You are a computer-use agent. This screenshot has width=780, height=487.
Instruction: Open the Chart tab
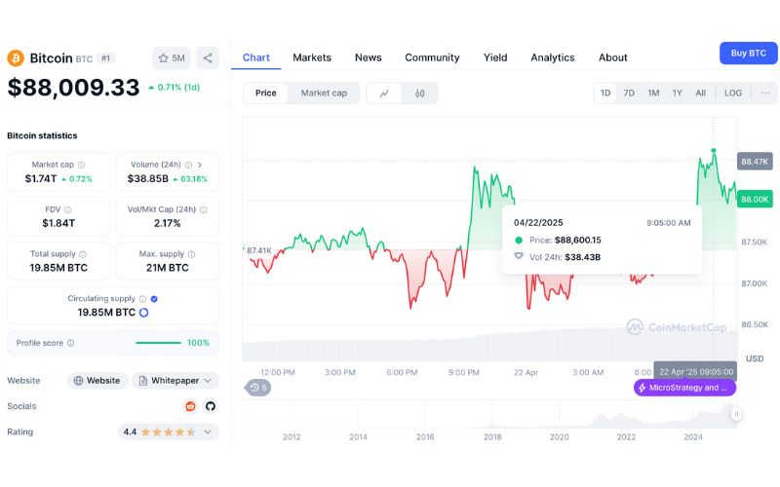pos(256,57)
